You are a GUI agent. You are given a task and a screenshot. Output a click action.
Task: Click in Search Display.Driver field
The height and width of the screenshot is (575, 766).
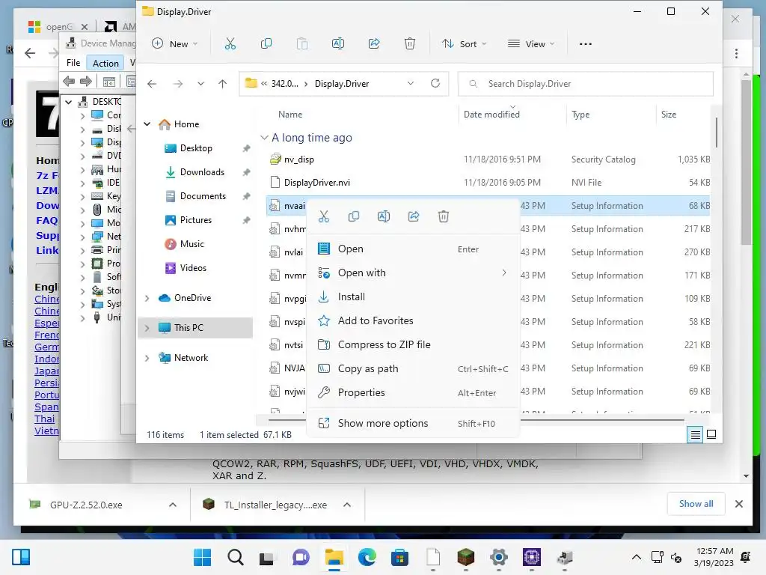585,84
